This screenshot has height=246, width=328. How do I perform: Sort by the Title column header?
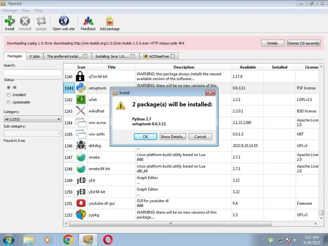click(x=111, y=67)
